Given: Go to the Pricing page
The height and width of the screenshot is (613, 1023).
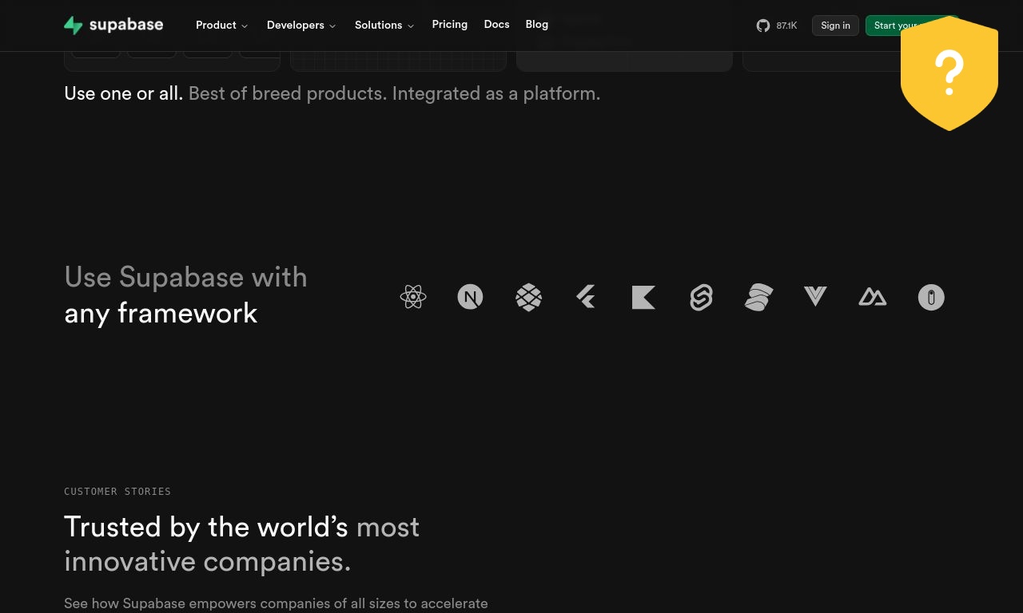Looking at the screenshot, I should coord(450,25).
